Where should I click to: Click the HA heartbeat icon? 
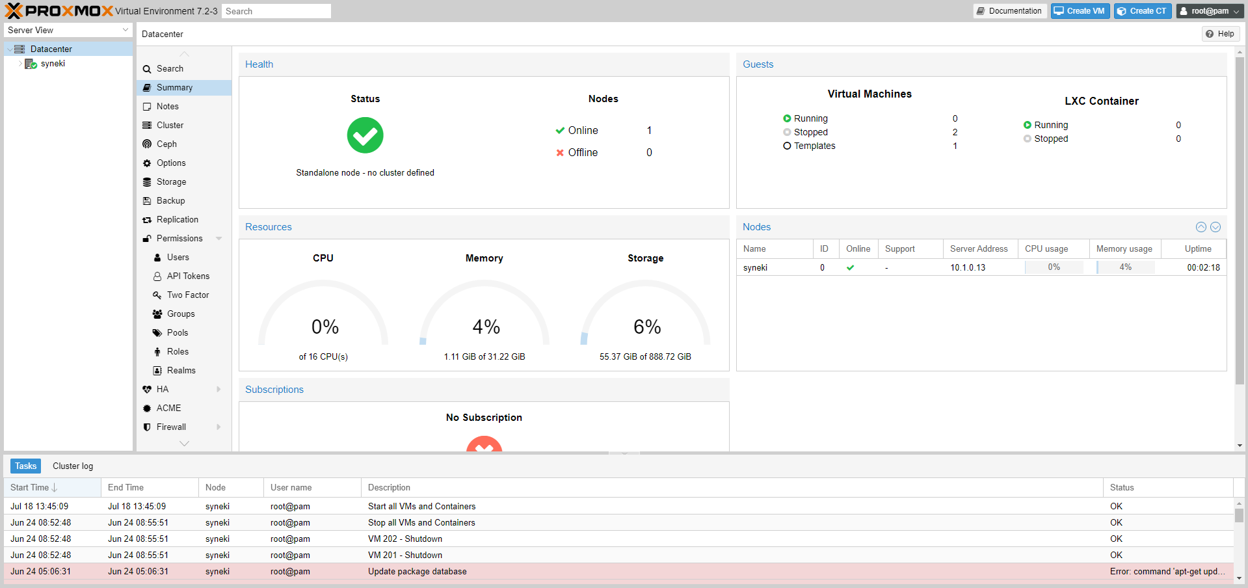click(x=147, y=390)
